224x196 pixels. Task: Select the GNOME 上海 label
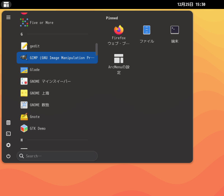click(39, 93)
